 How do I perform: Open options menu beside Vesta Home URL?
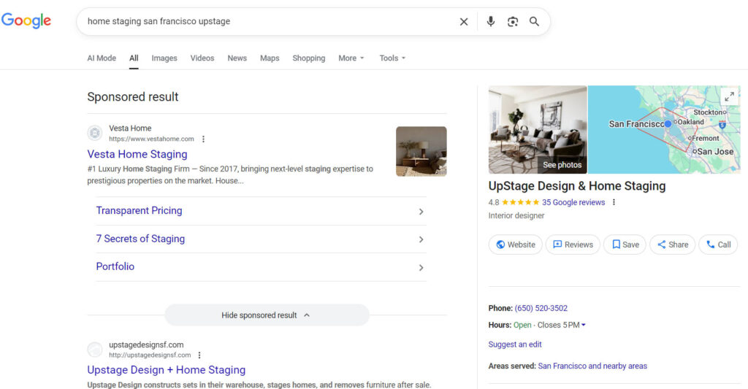204,139
